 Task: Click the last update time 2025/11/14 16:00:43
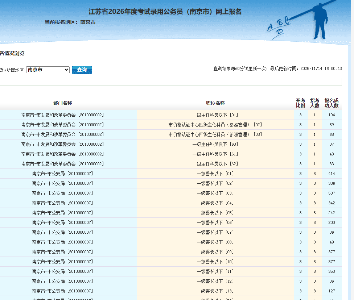[321, 68]
